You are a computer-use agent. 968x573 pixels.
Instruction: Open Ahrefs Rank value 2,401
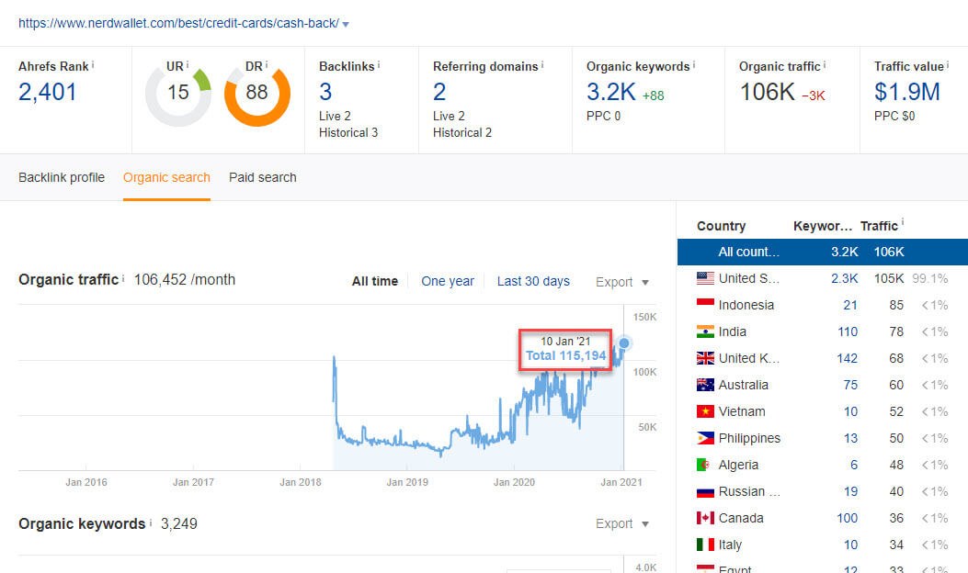coord(48,92)
